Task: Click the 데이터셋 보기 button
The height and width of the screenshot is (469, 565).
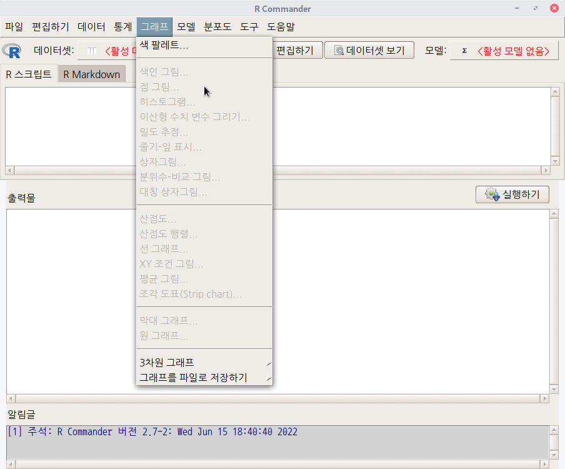Action: point(369,51)
